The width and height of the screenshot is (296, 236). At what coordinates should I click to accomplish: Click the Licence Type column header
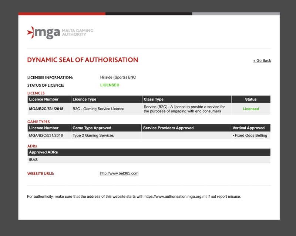click(84, 99)
